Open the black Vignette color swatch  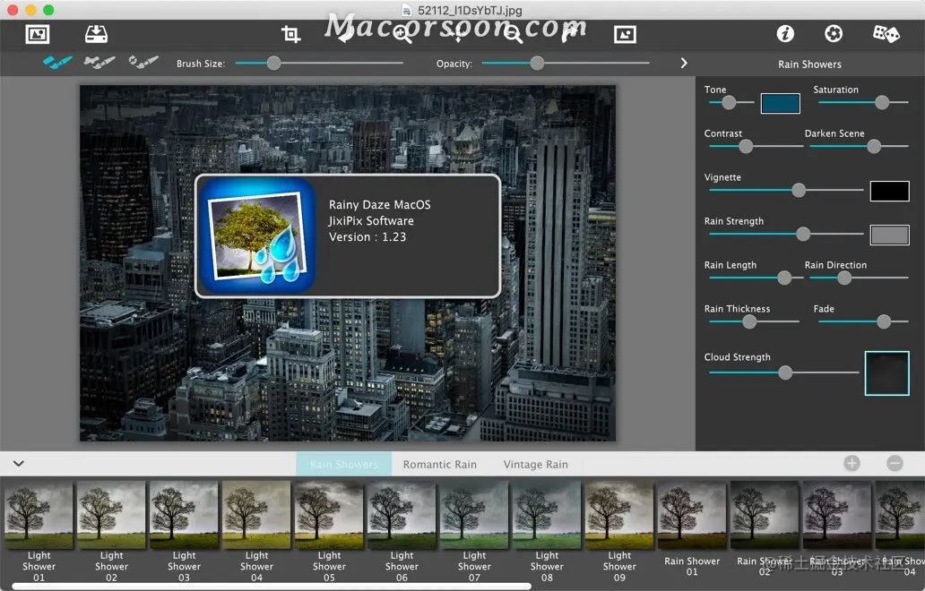click(889, 191)
